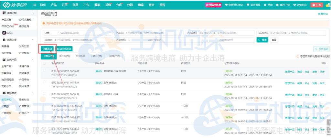This screenshot has width=331, height=138.
Task: Click the 帮助 help icon in header
Action: click(x=265, y=5)
